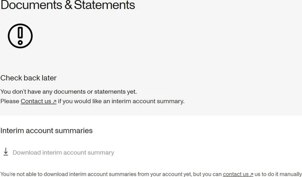The height and width of the screenshot is (177, 302).
Task: Open Contact us link under Check back later
Action: (x=36, y=101)
